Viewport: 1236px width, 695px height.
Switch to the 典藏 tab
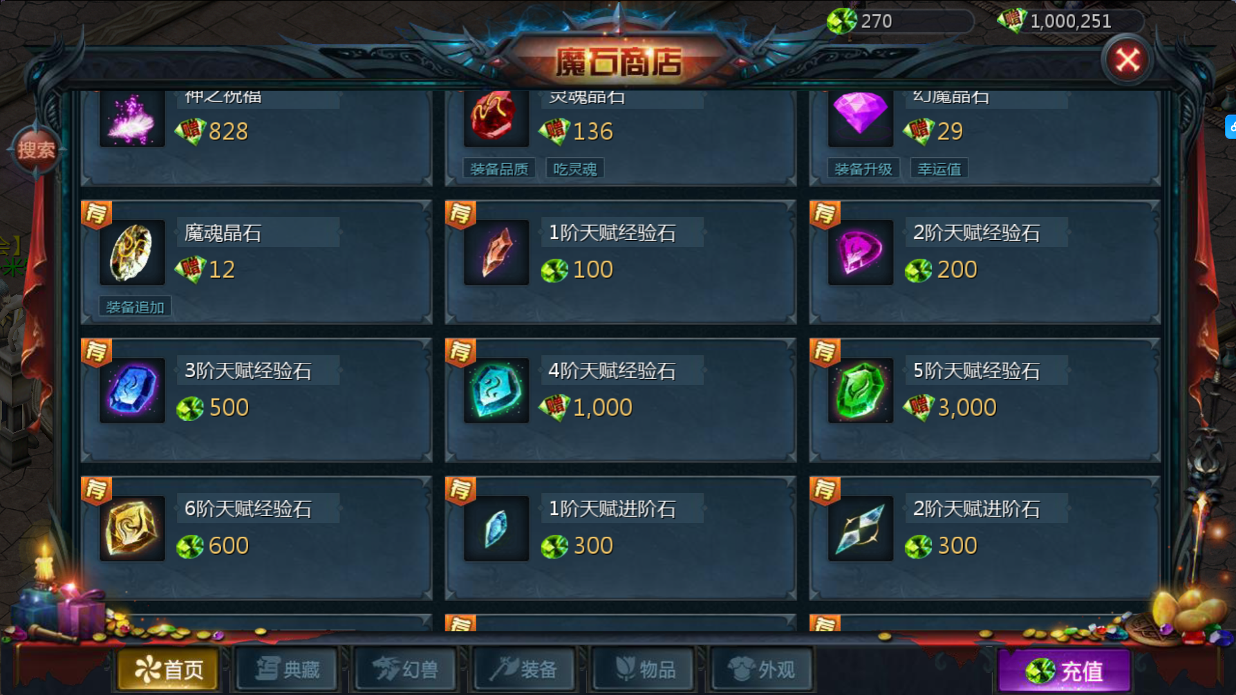287,670
